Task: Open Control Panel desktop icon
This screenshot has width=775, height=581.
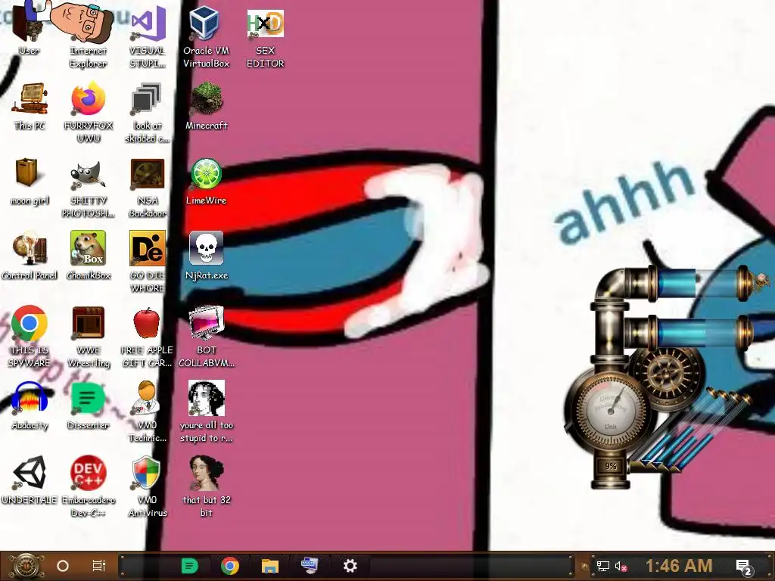Action: pos(30,256)
